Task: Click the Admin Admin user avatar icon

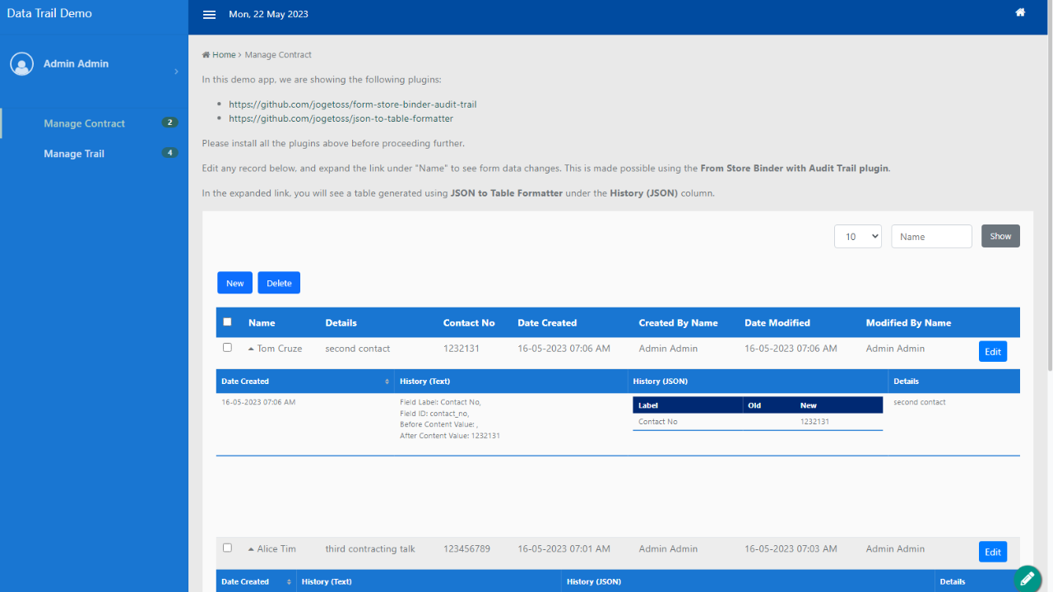Action: coord(22,64)
